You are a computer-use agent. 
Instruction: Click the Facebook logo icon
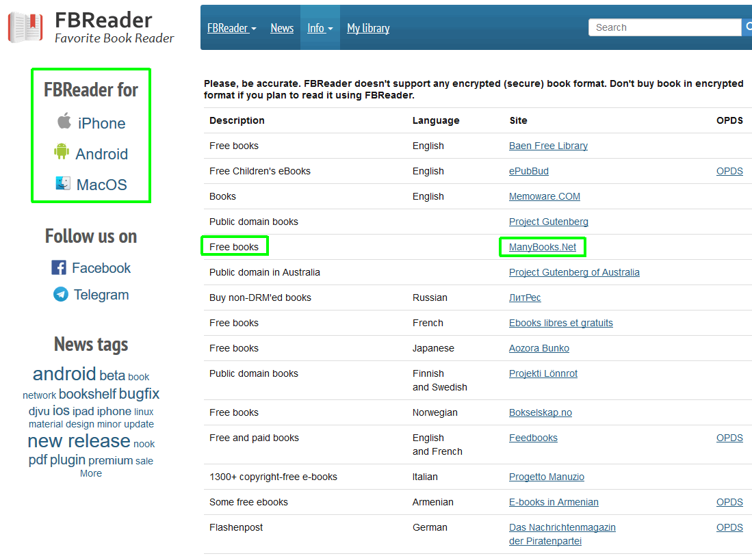(59, 267)
